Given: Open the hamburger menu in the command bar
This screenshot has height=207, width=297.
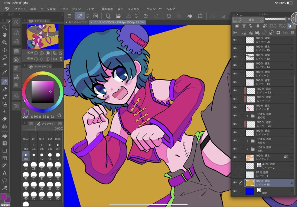Looking at the screenshot, I should pos(69,16).
